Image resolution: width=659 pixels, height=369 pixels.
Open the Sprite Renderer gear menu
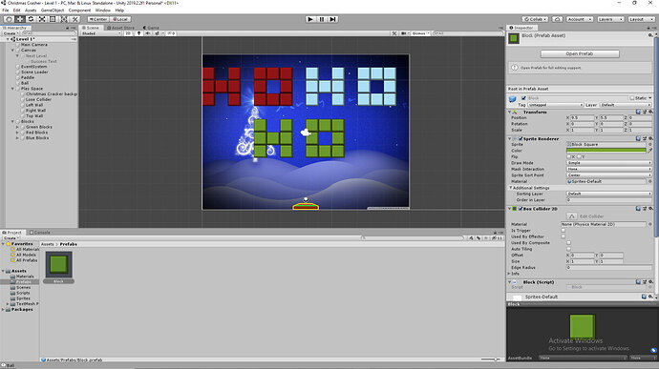coord(650,138)
